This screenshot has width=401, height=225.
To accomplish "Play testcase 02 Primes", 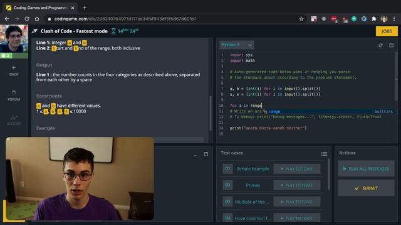I will coord(297,185).
